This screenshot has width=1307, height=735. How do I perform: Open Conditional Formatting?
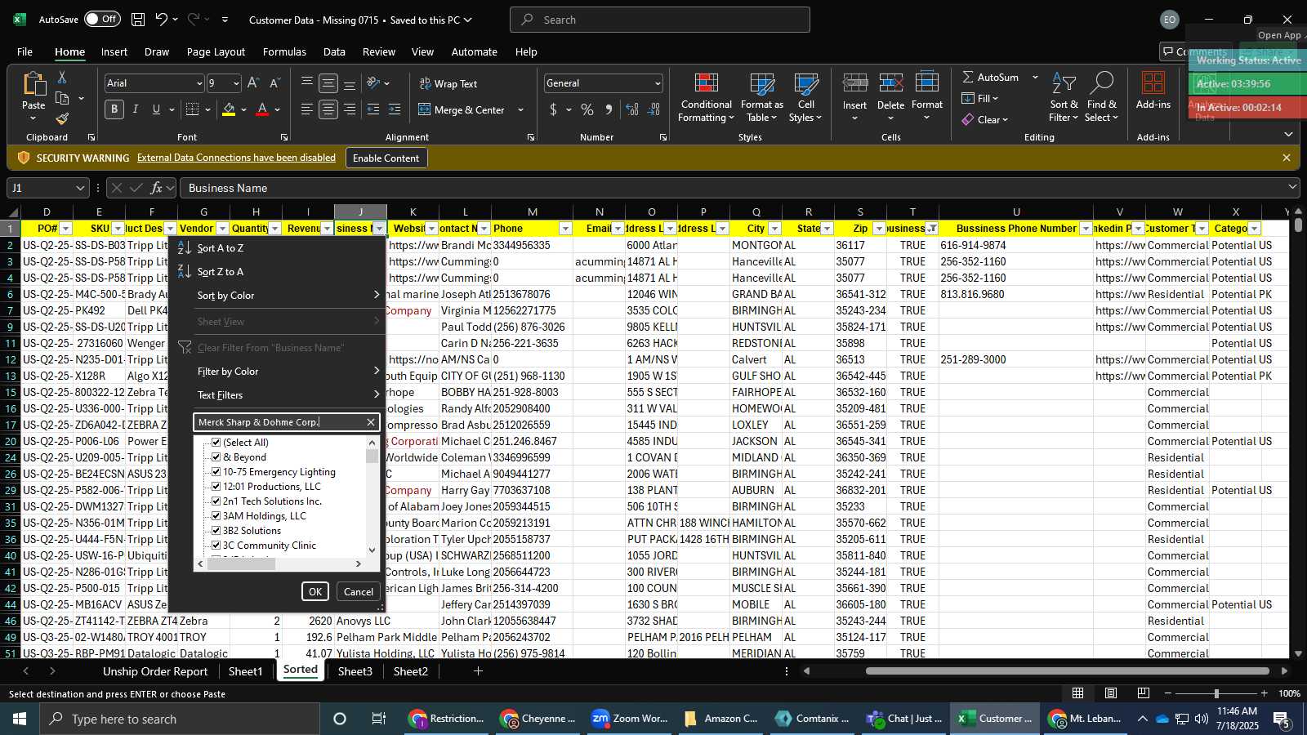click(x=706, y=98)
